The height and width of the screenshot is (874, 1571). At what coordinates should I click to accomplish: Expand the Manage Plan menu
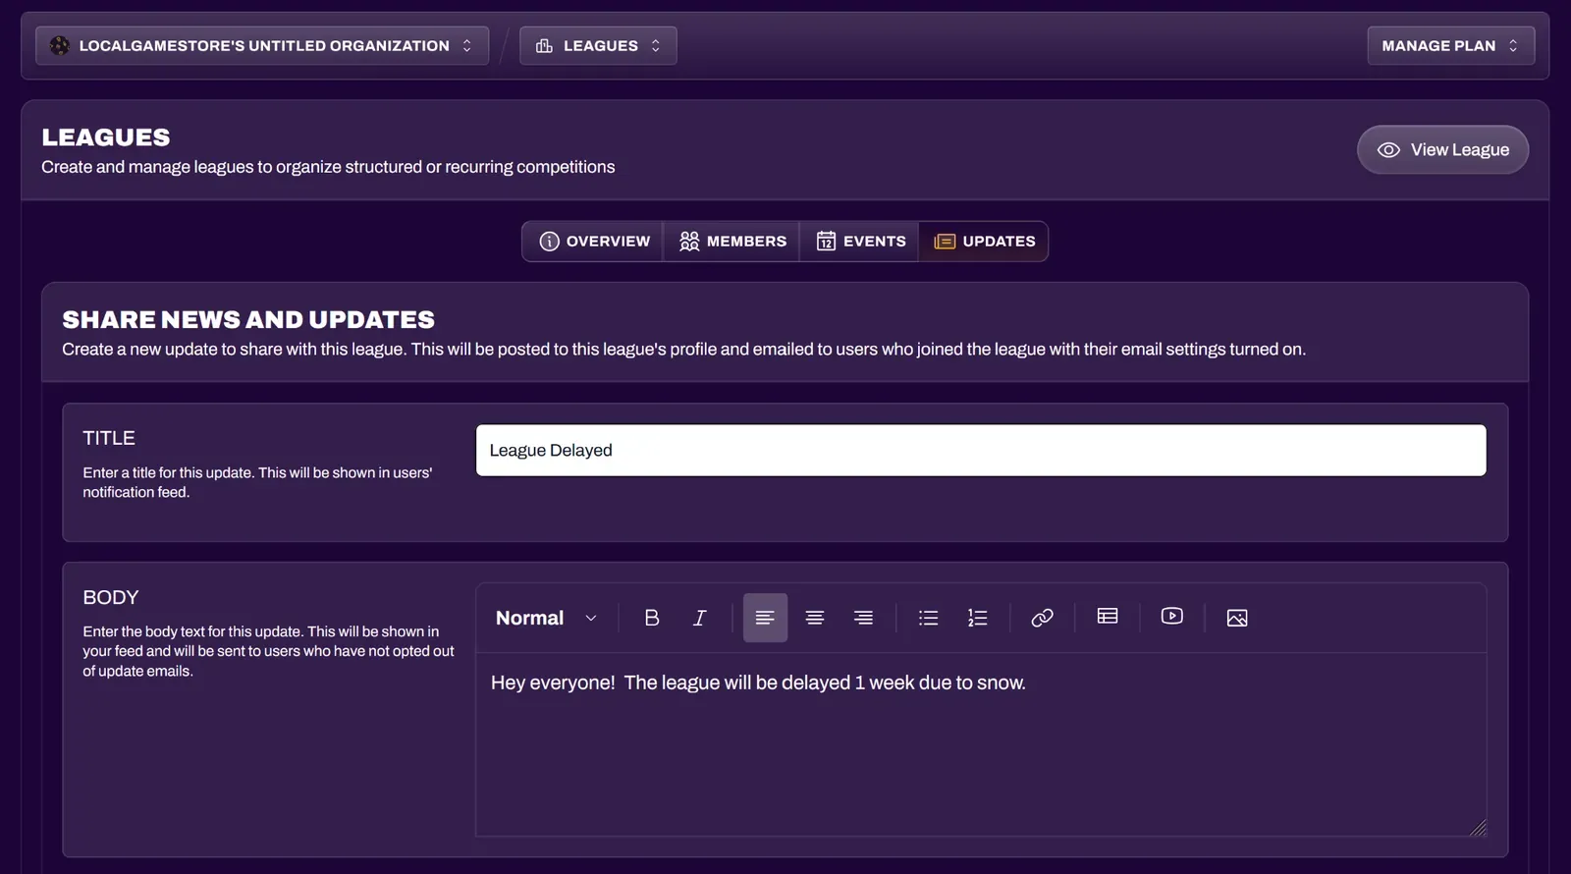click(1450, 45)
